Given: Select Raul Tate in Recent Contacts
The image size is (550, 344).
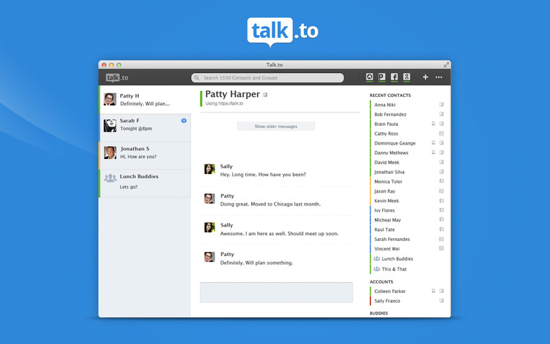Looking at the screenshot, I should click(x=384, y=230).
